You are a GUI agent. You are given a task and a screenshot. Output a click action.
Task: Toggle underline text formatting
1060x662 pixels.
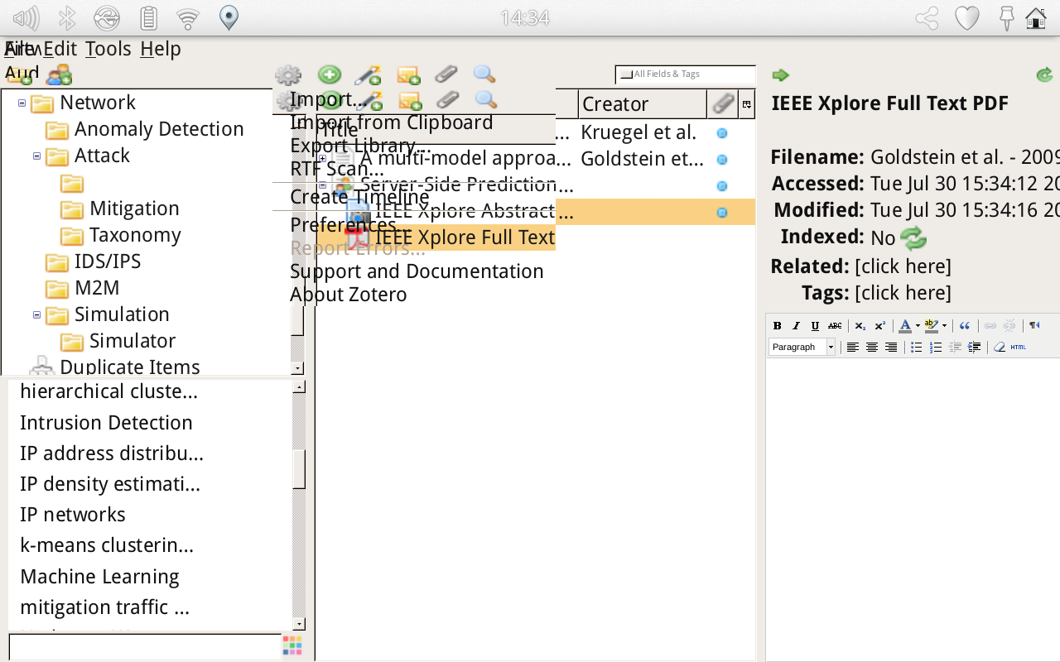[815, 326]
